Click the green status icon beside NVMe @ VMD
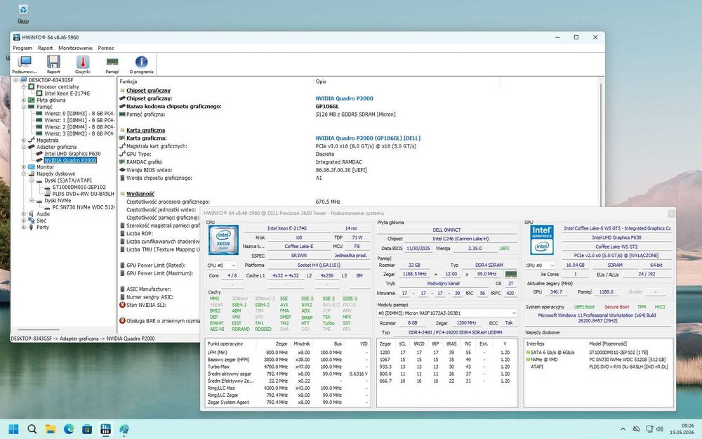The image size is (702, 439). tap(529, 359)
